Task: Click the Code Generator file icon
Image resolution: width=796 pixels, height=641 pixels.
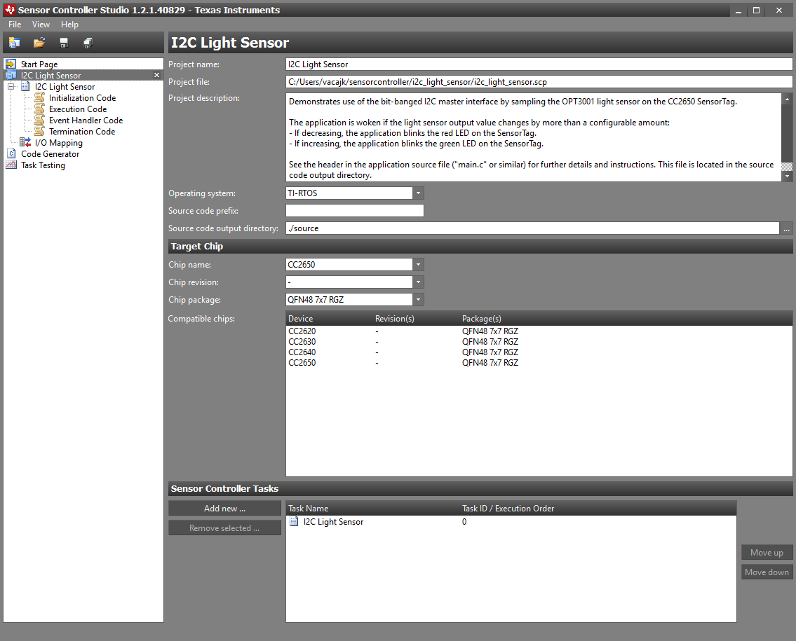Action: pos(11,153)
